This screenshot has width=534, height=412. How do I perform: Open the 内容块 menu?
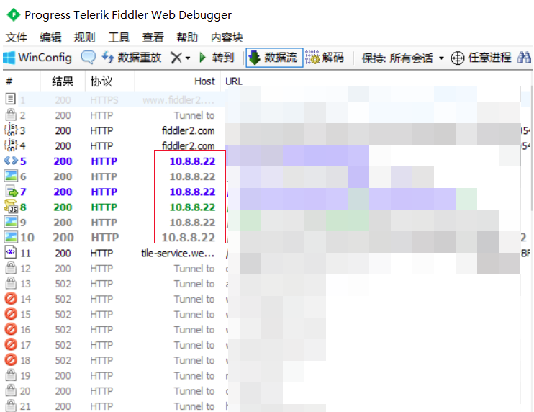tap(227, 37)
